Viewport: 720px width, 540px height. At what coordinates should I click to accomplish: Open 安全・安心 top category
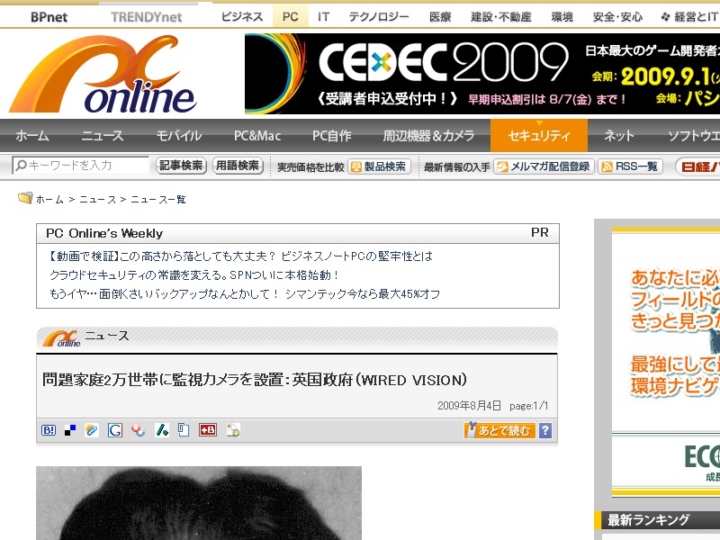coord(617,17)
